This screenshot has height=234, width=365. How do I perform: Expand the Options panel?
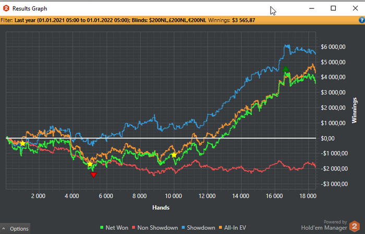coord(15,229)
